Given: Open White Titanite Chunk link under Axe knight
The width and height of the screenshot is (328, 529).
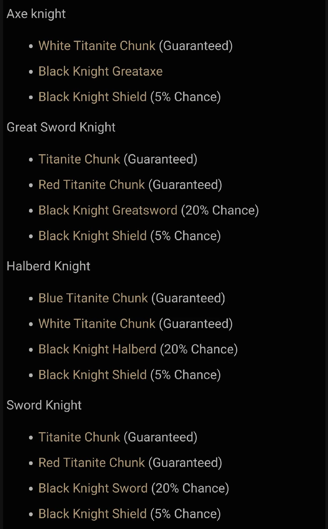Looking at the screenshot, I should pyautogui.click(x=97, y=46).
